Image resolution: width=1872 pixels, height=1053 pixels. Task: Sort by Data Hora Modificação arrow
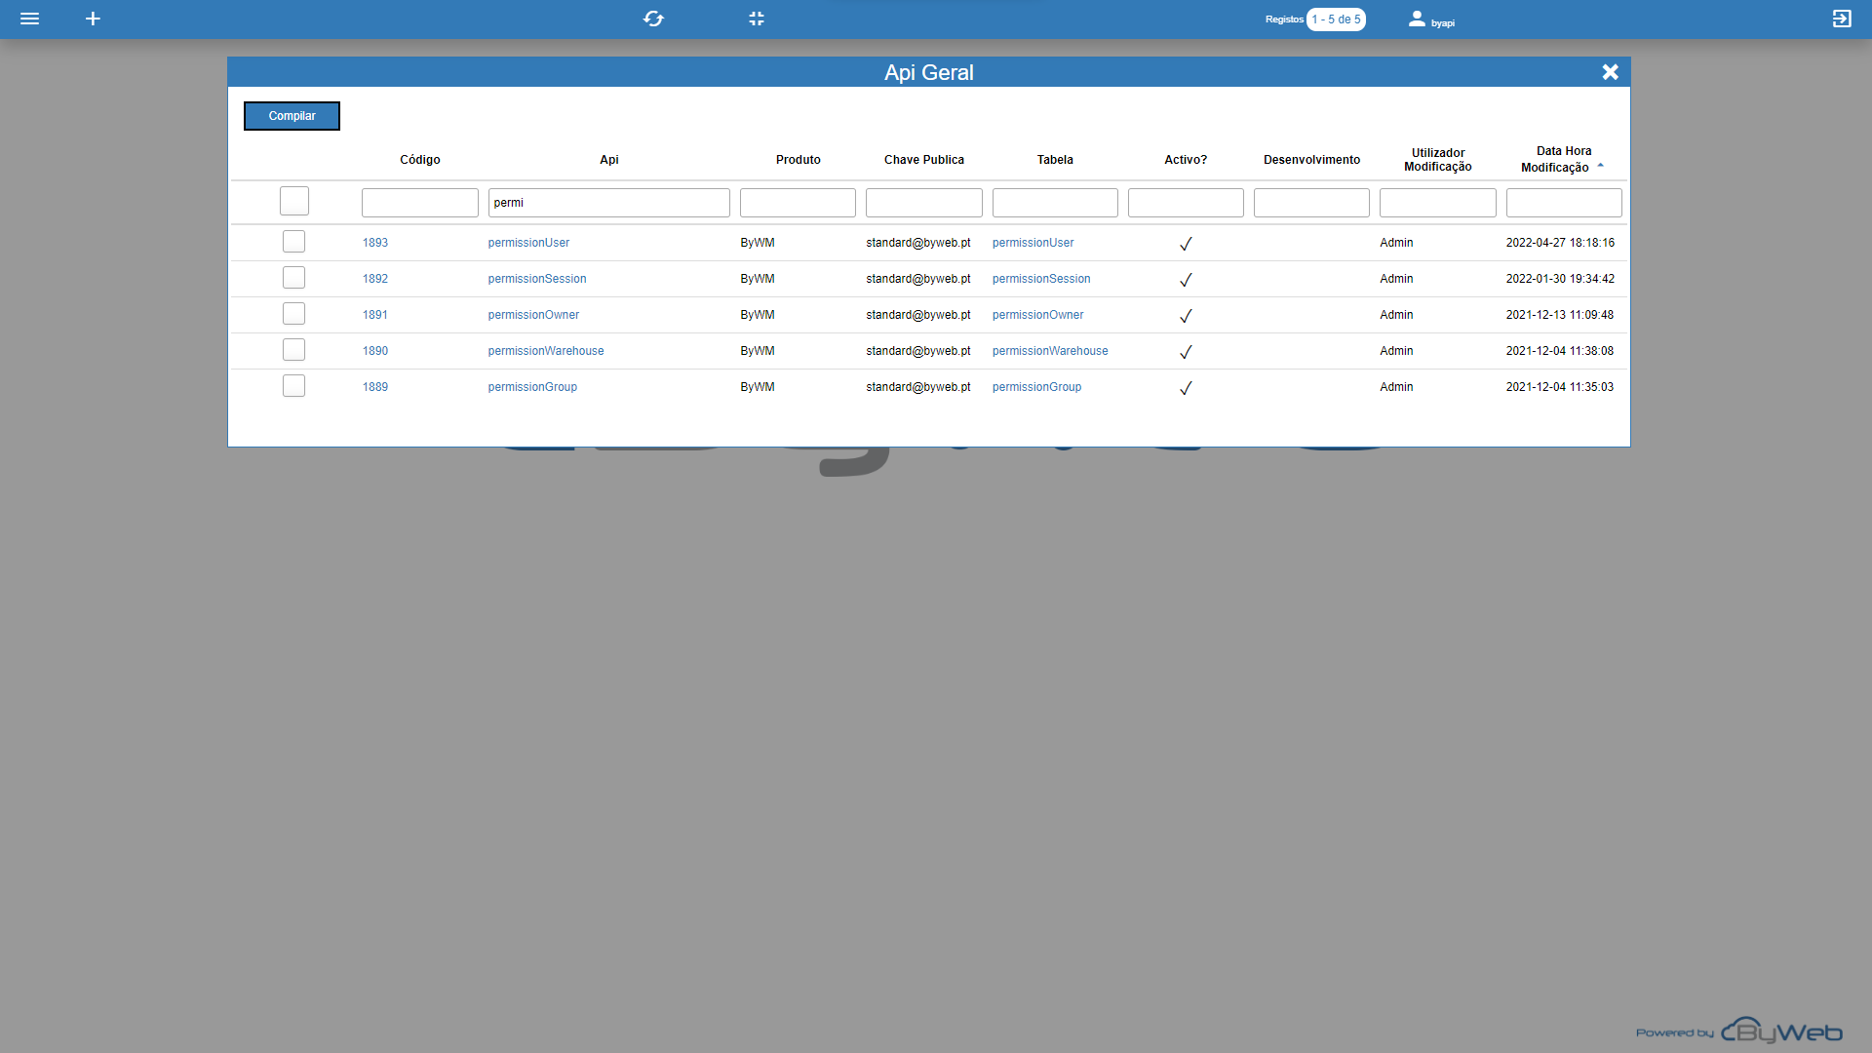pos(1600,166)
